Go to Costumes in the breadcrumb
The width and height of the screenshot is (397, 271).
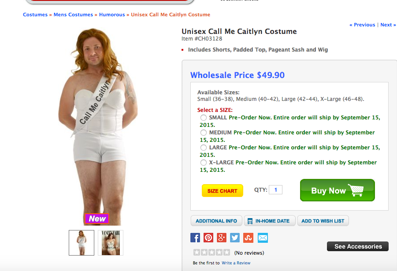tap(35, 15)
